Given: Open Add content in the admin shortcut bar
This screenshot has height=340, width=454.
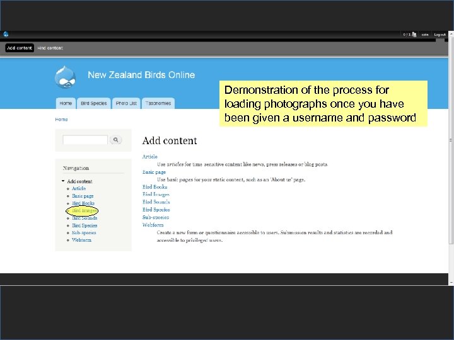Looking at the screenshot, I should pos(20,48).
